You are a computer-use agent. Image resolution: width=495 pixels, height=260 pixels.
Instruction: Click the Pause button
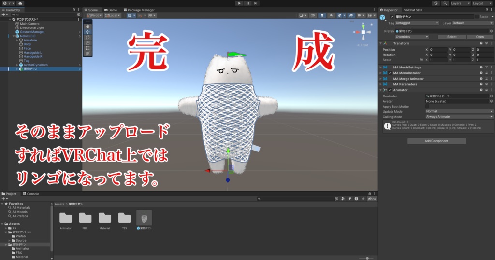(x=247, y=3)
